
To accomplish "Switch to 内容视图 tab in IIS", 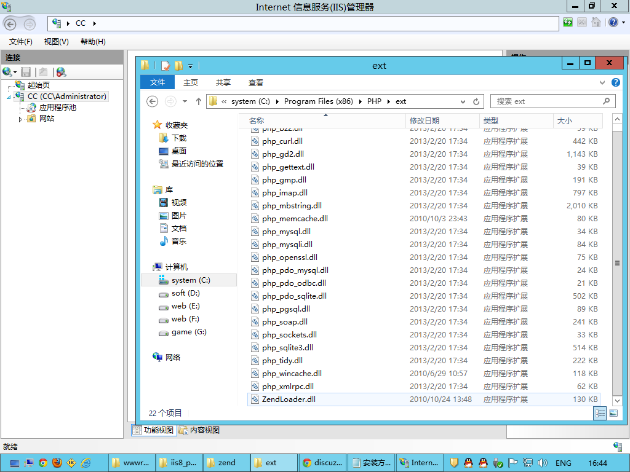I will [x=200, y=430].
